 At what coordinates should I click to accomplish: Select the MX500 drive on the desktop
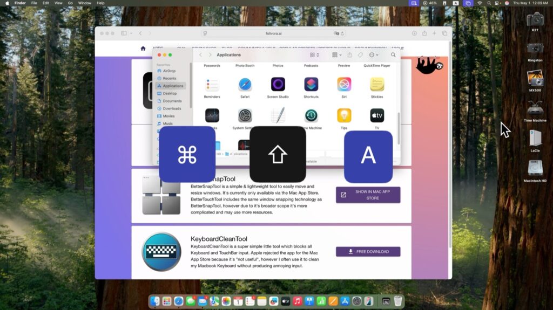coord(535,78)
